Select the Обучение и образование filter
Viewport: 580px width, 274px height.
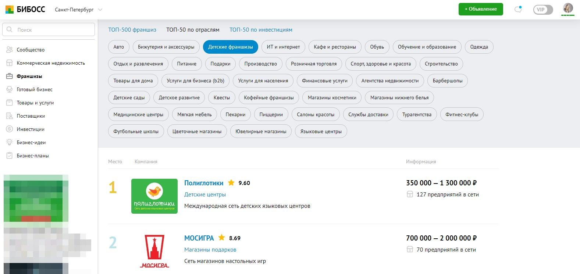[x=427, y=47]
